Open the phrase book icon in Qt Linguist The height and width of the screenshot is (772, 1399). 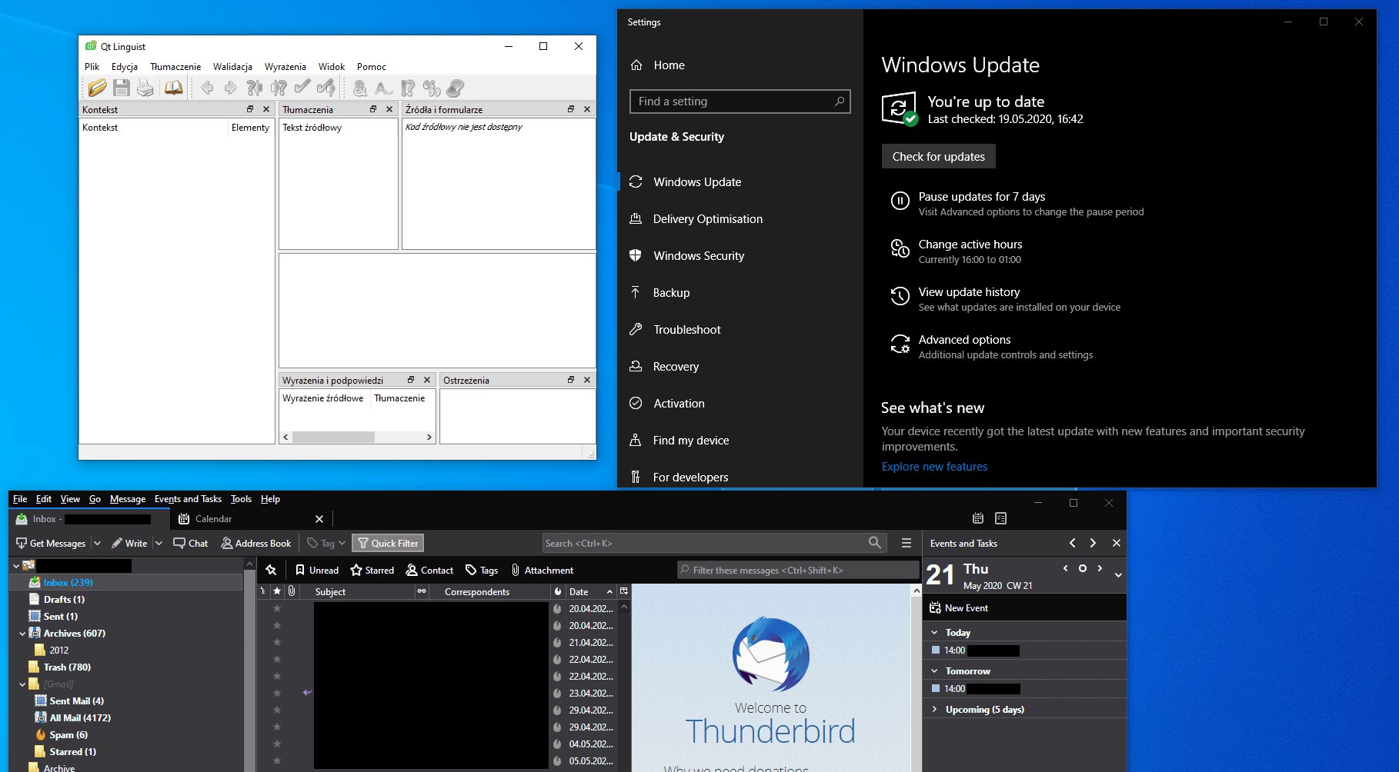coord(174,88)
